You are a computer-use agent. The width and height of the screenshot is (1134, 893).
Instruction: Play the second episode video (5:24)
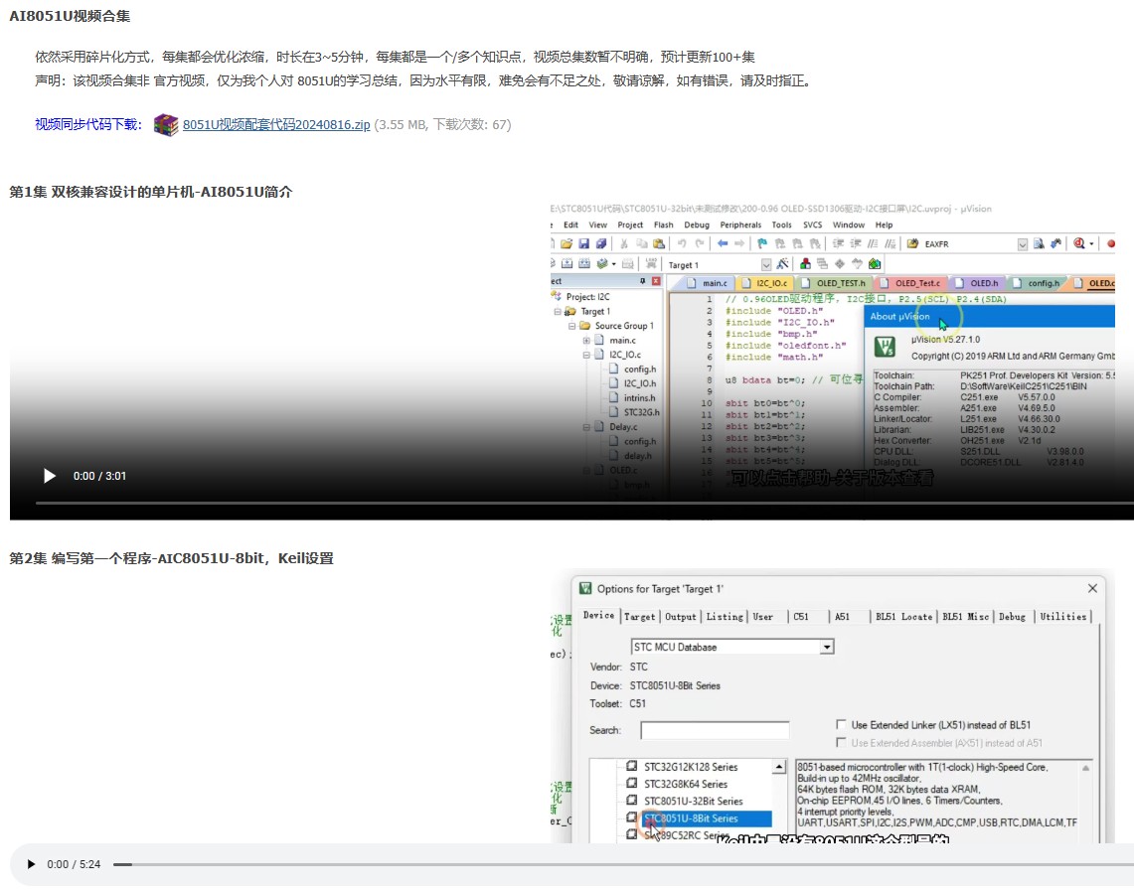(x=31, y=864)
